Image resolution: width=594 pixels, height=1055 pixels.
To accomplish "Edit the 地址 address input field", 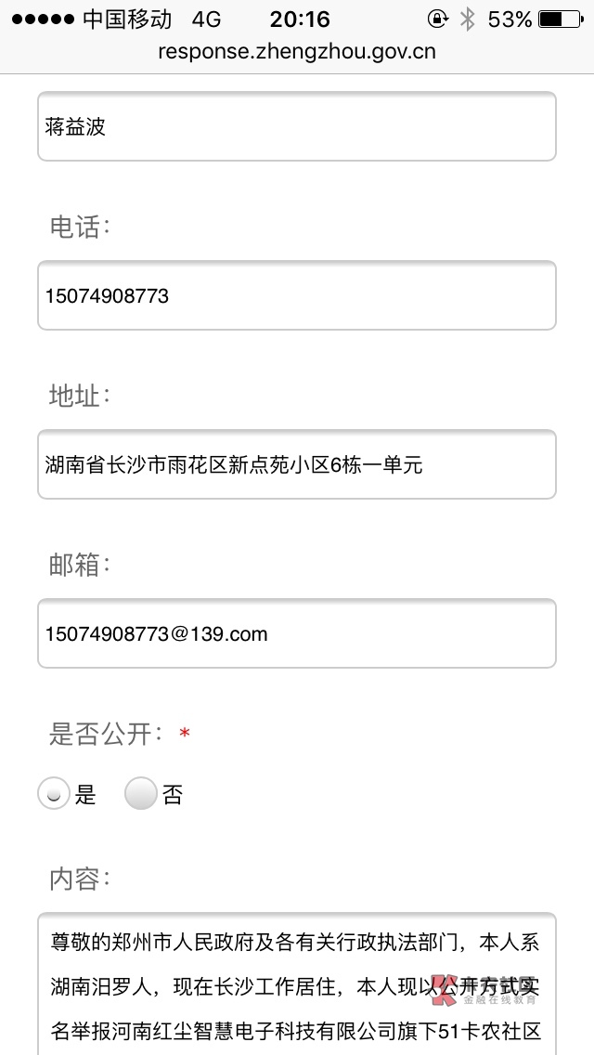I will point(297,464).
